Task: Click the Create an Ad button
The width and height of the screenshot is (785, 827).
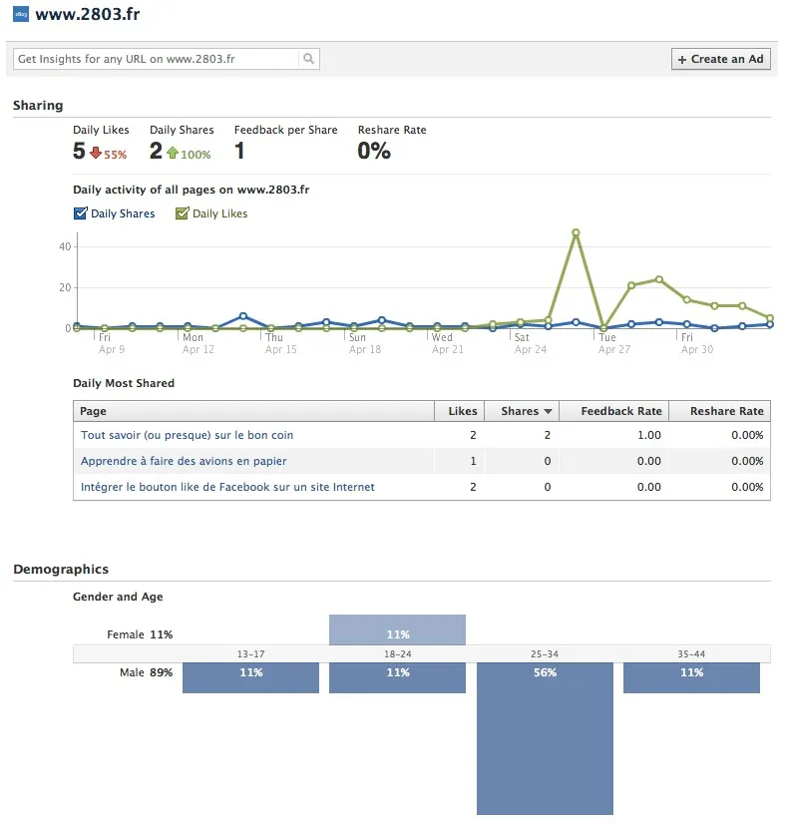Action: [721, 59]
